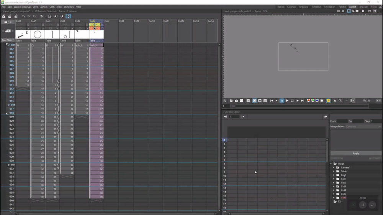Open the frame display style dropdown

click(x=8, y=40)
